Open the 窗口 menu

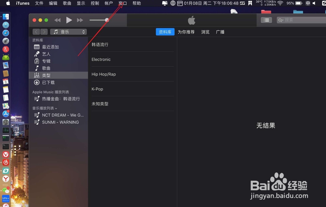tap(123, 3)
